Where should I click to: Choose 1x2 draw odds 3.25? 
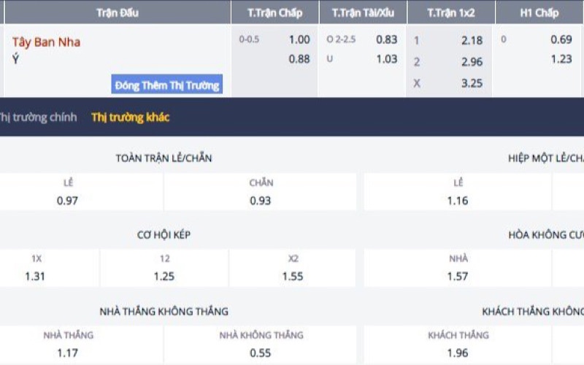pyautogui.click(x=472, y=83)
